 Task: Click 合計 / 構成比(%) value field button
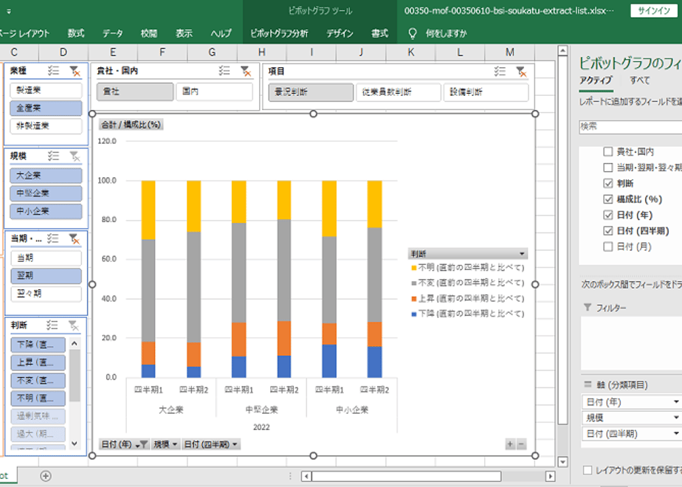[131, 125]
